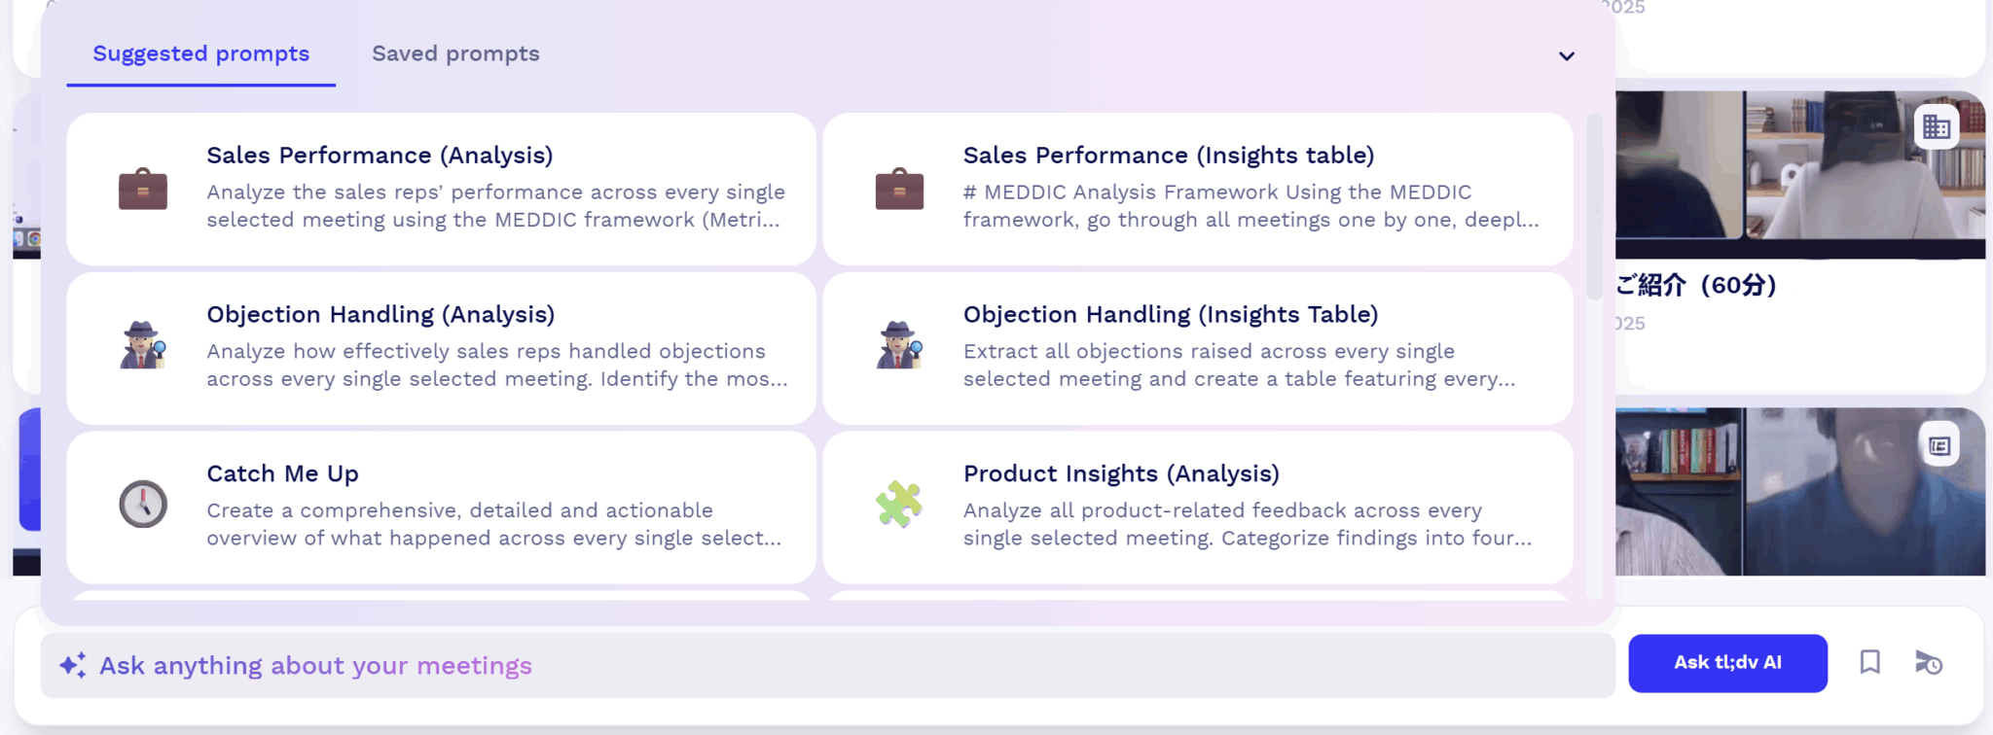Click the grid icon on top meeting thumbnail
Viewport: 1993px width, 735px height.
(x=1936, y=127)
